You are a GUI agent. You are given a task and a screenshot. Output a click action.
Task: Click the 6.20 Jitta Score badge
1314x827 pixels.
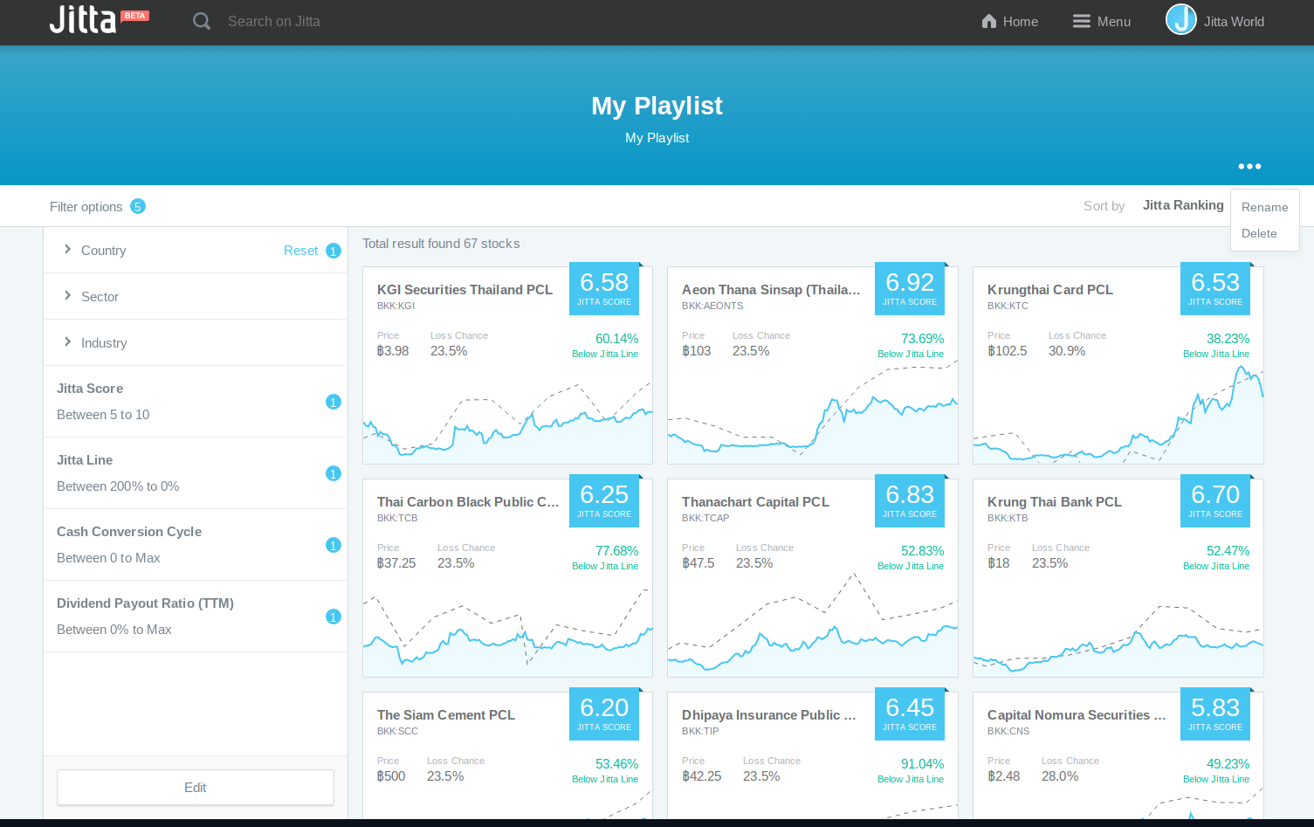click(x=604, y=714)
